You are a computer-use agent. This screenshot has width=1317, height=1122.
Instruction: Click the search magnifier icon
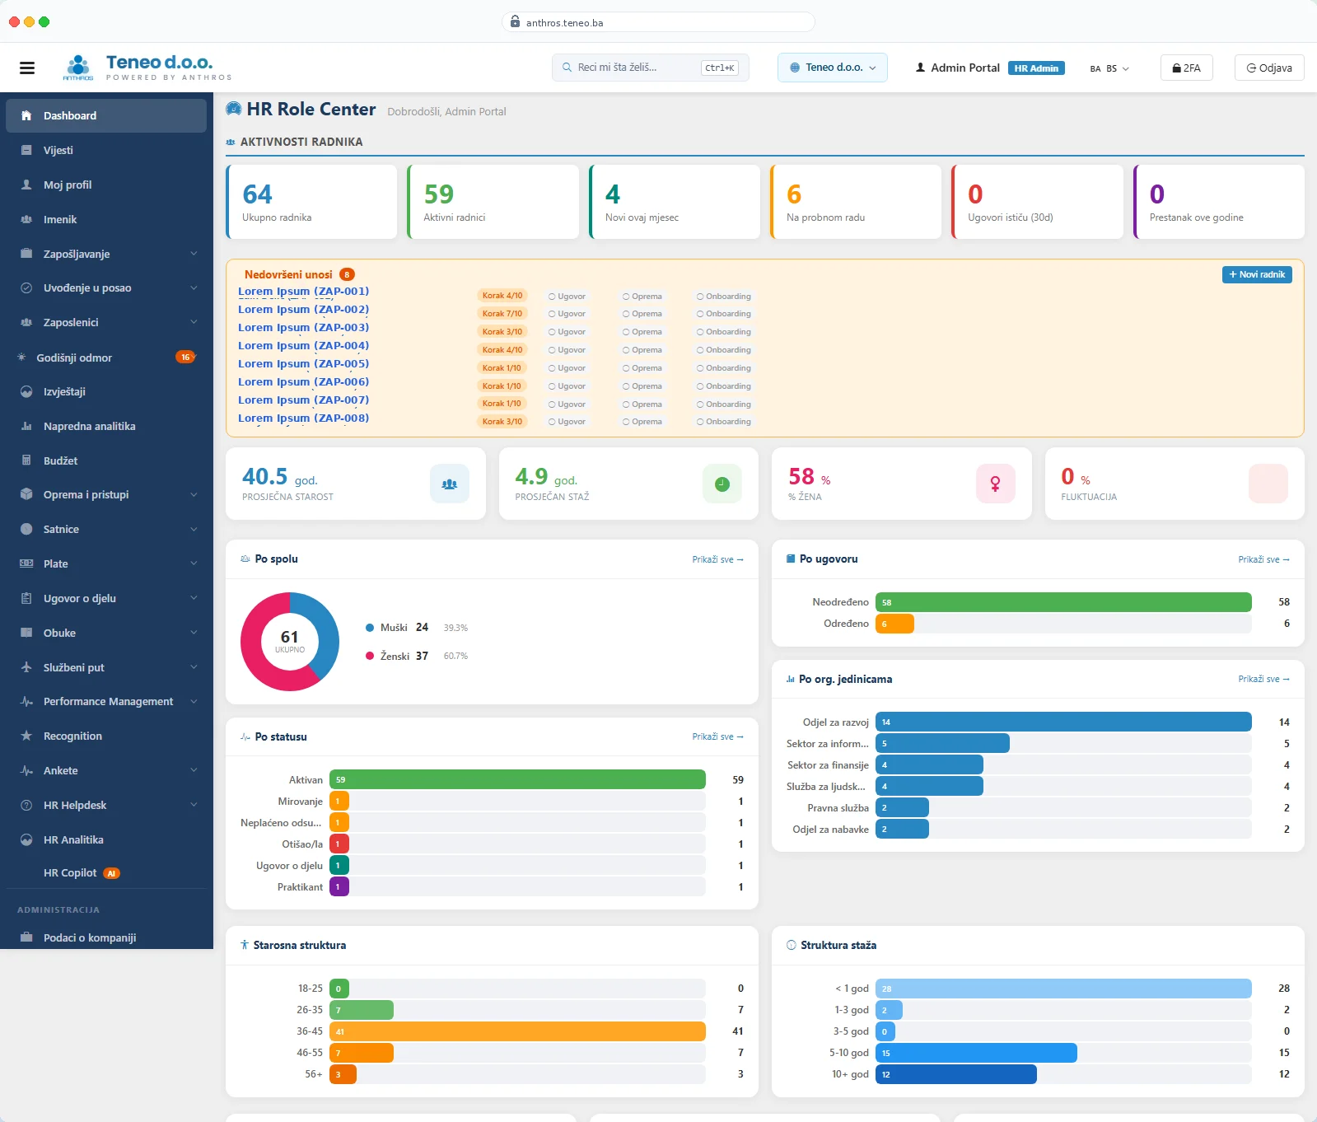coord(567,68)
